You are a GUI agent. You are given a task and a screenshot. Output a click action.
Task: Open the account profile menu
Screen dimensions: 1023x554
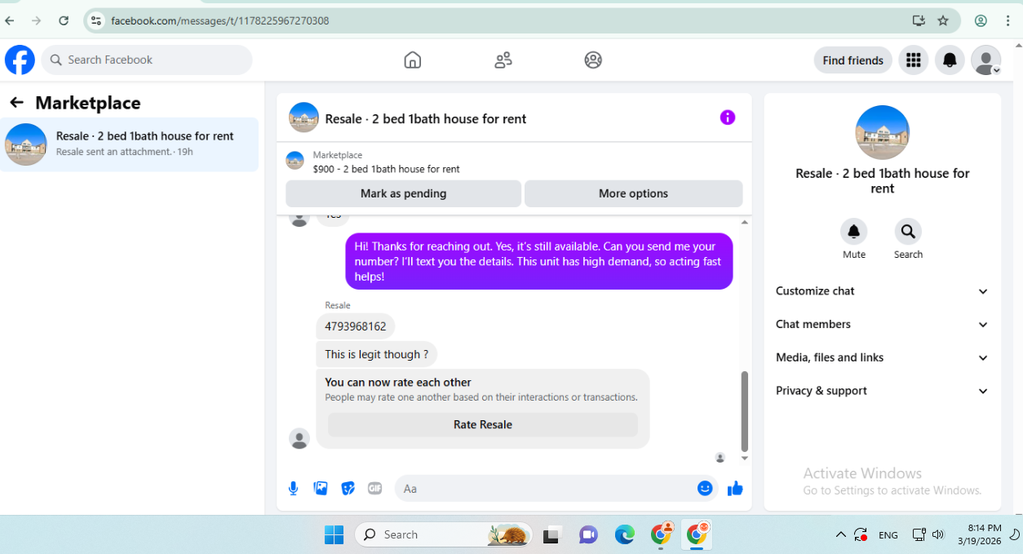[985, 60]
